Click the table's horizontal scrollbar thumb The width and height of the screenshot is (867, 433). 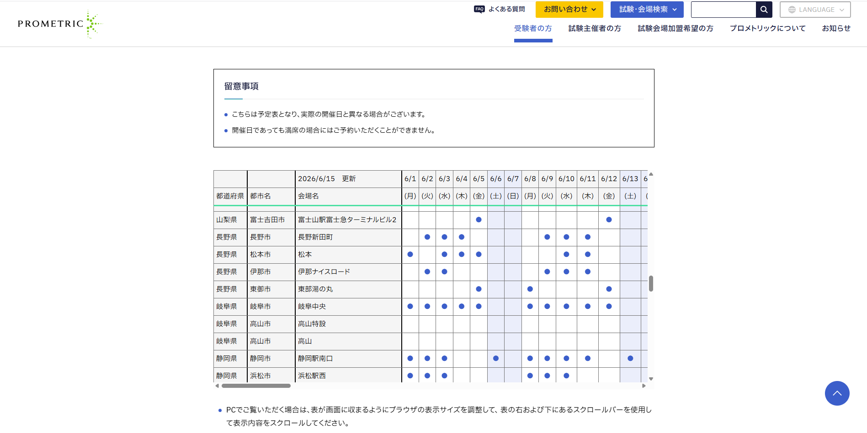tap(256, 386)
